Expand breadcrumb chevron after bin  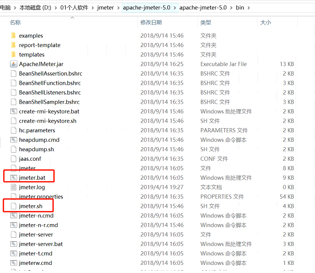coord(249,8)
